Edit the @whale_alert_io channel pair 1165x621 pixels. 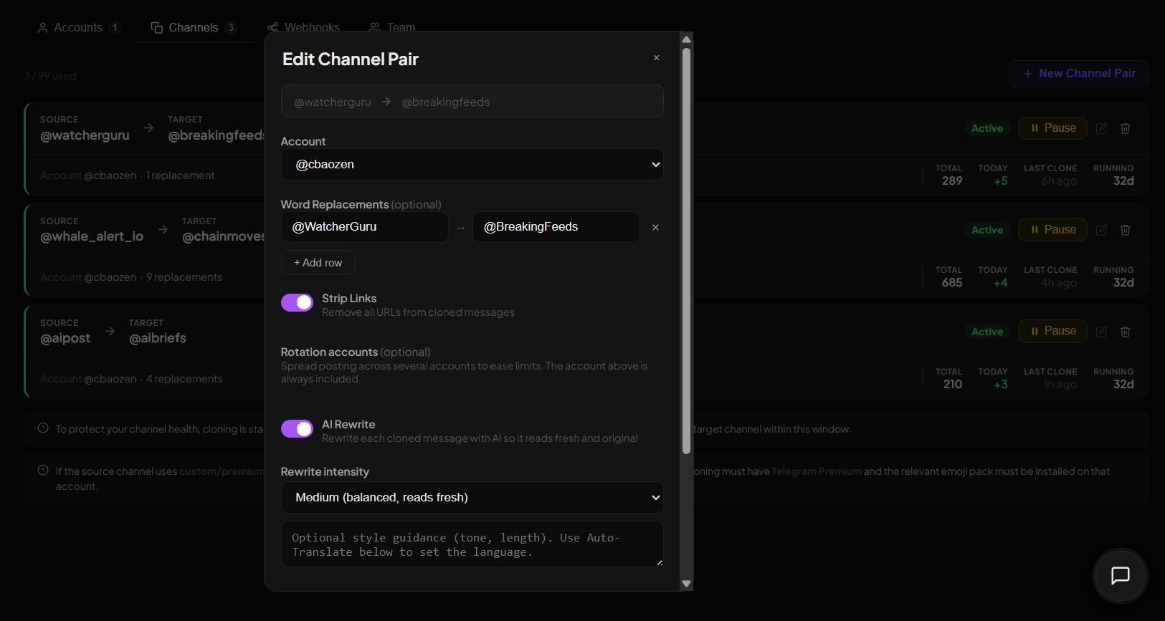click(1102, 230)
